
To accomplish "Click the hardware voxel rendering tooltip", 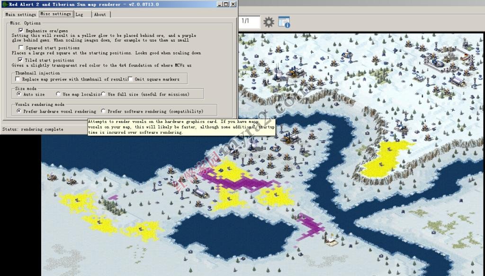I will tap(181, 127).
